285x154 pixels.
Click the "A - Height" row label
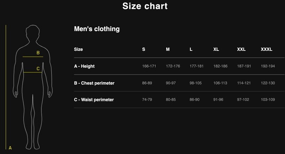pos(84,66)
